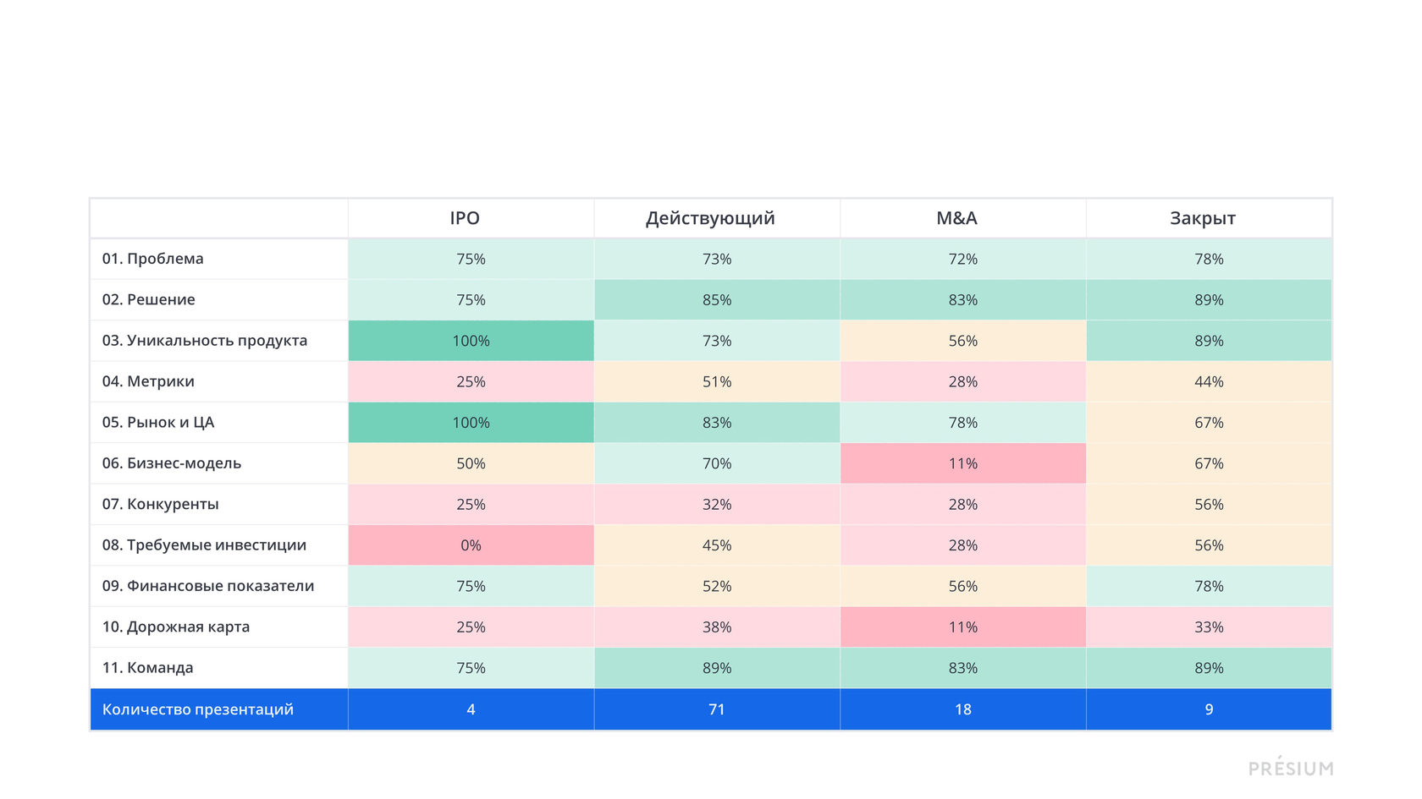1422x799 pixels.
Task: Select the IPO column header
Action: coord(465,218)
